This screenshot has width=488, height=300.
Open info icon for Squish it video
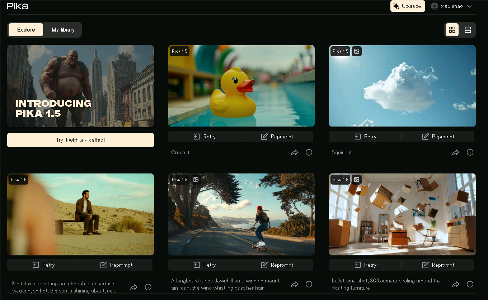(x=470, y=152)
